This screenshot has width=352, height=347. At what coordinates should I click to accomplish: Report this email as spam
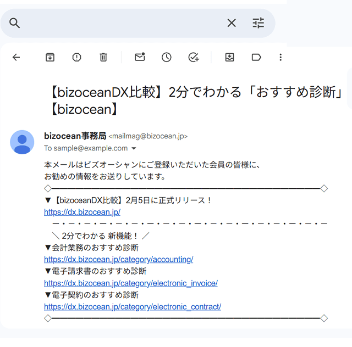(77, 57)
